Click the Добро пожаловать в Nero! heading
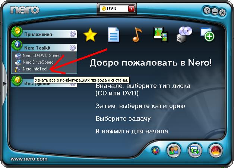The width and height of the screenshot is (234, 168). (151, 63)
